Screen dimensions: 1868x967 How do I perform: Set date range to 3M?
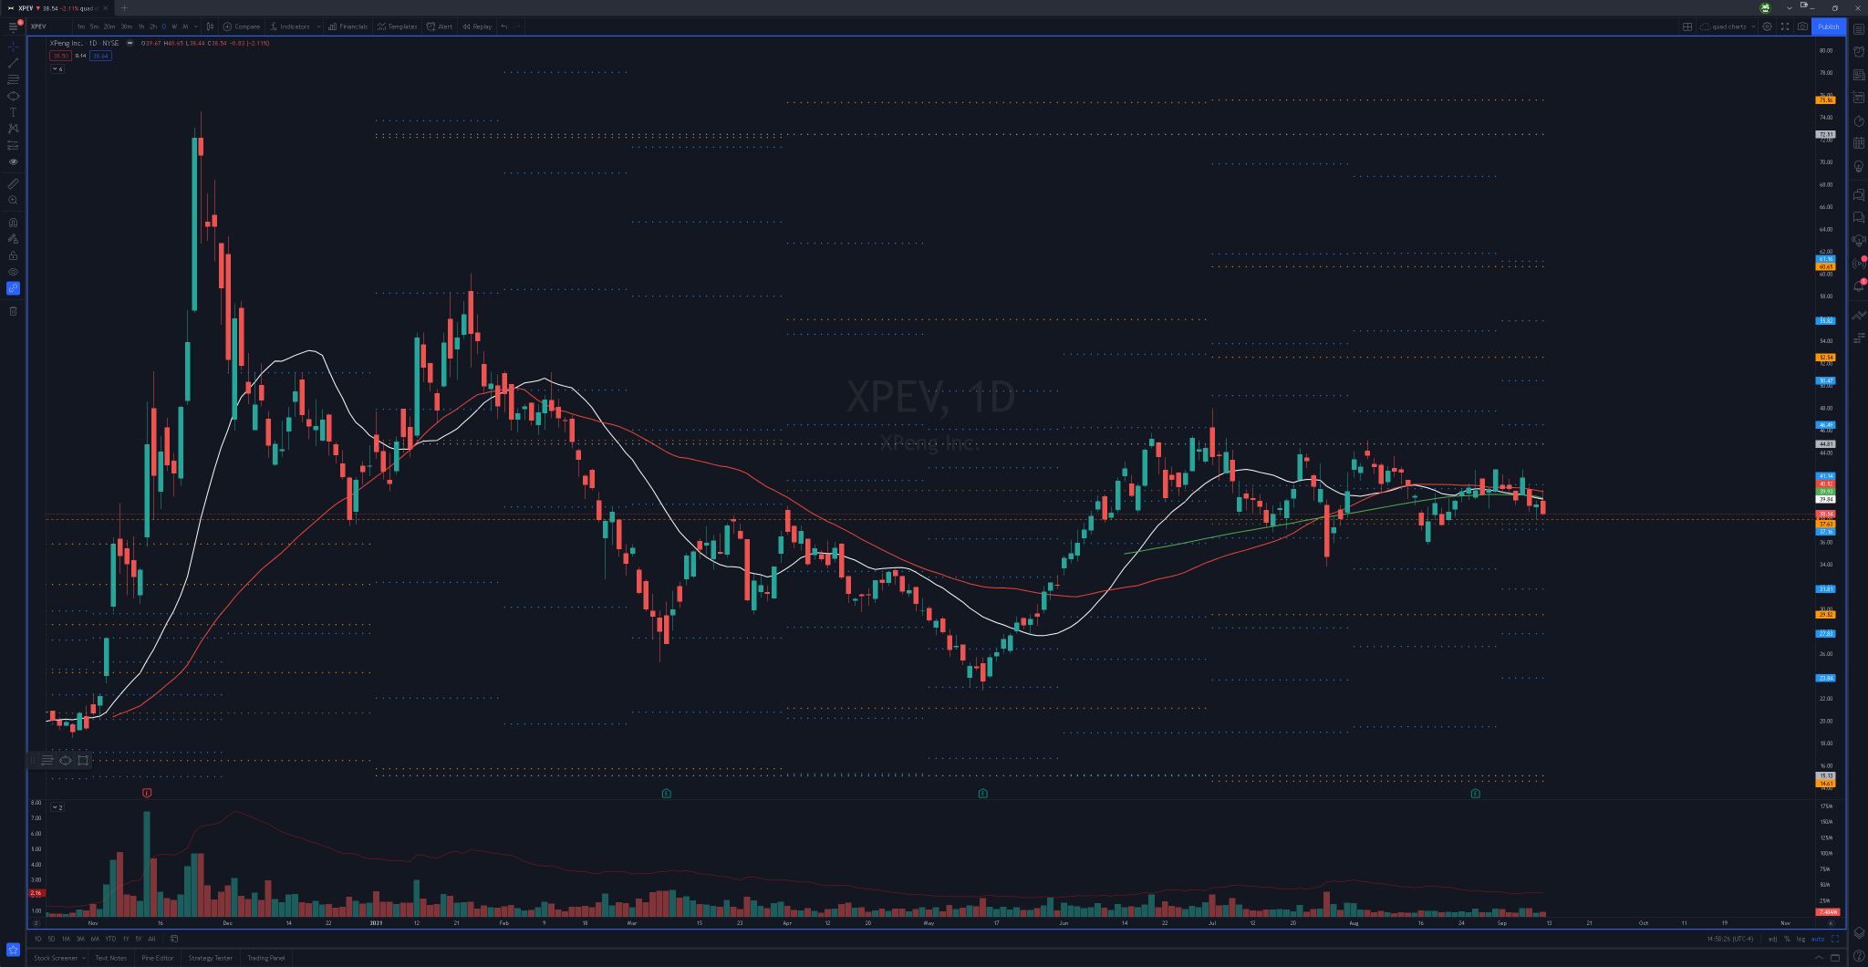[x=80, y=938]
